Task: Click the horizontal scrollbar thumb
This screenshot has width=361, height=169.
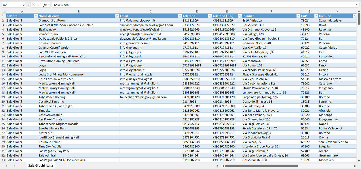Action: click(x=262, y=166)
